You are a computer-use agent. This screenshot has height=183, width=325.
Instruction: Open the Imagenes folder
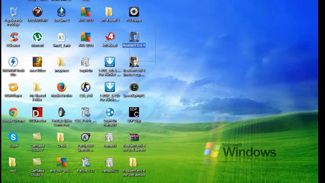pos(61,62)
